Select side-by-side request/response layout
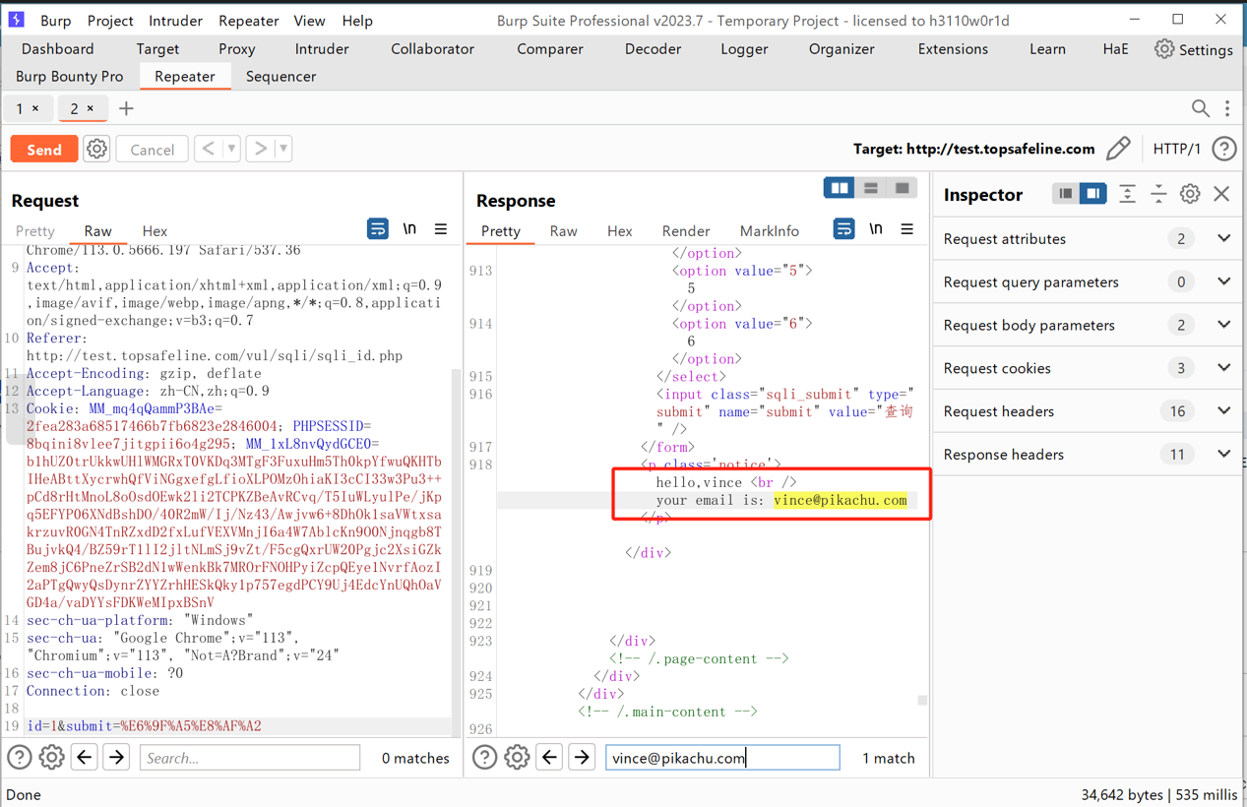The image size is (1247, 807). [x=839, y=188]
